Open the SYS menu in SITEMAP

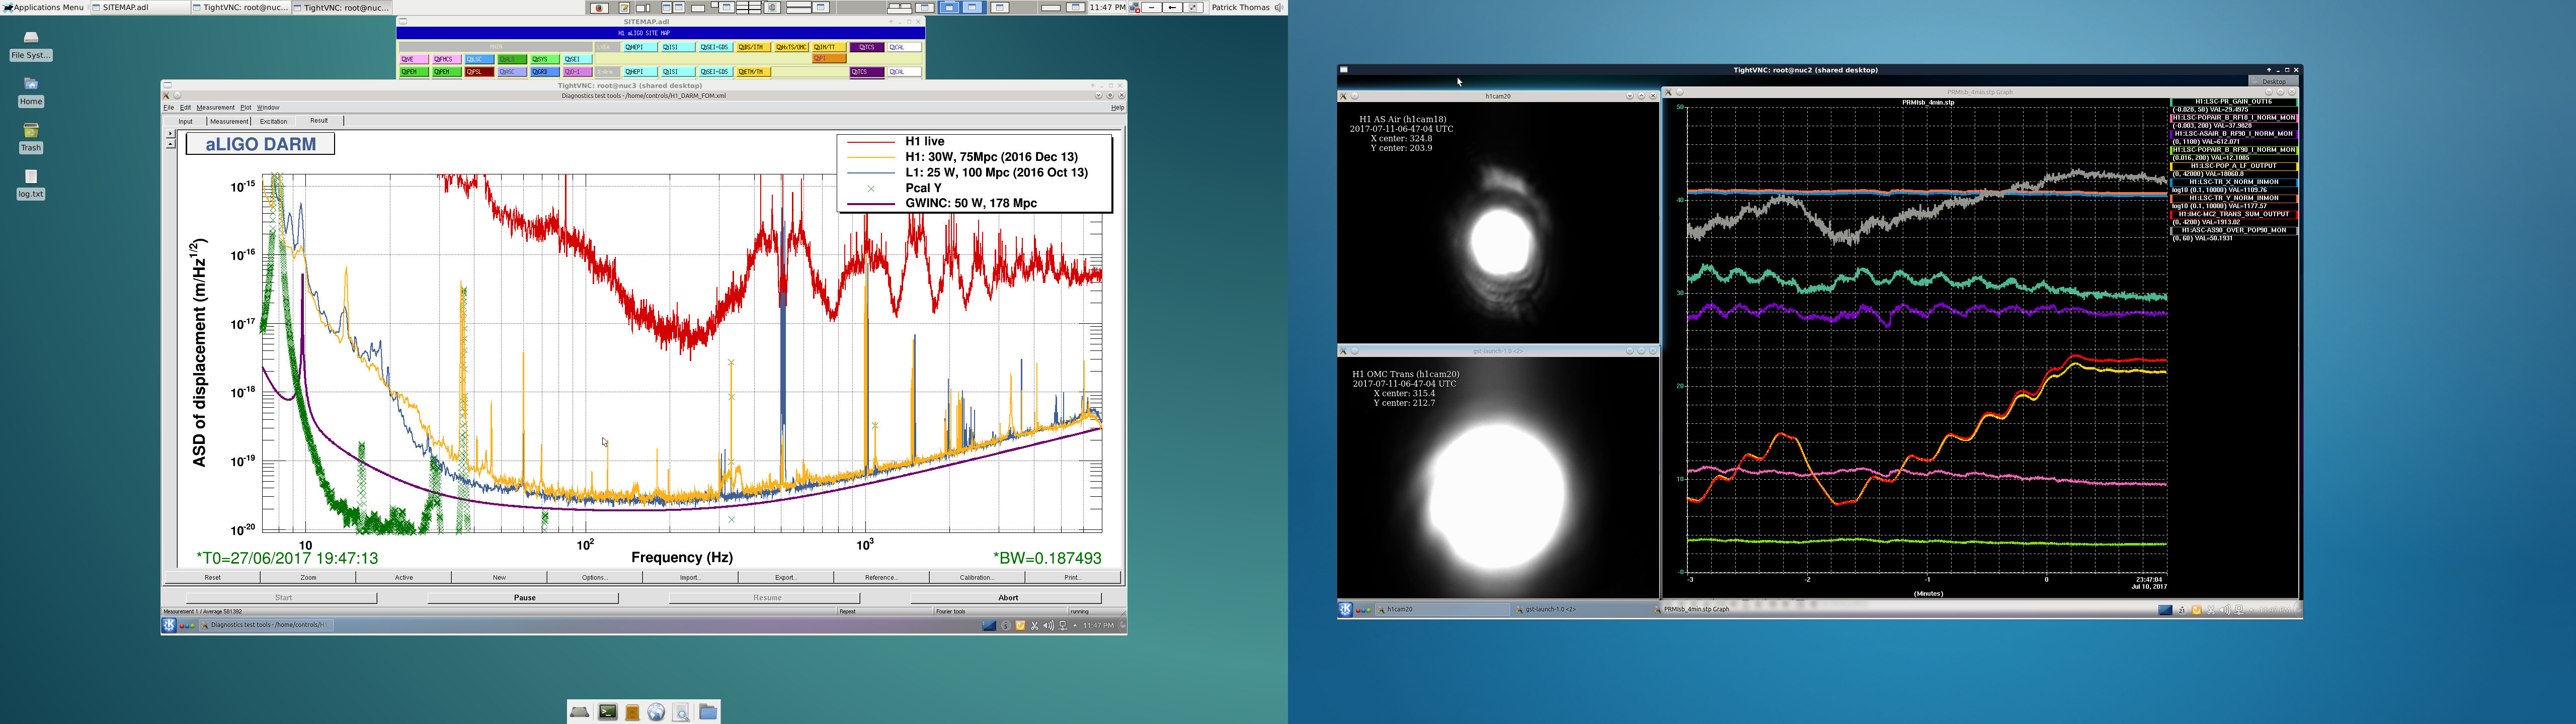pyautogui.click(x=544, y=59)
